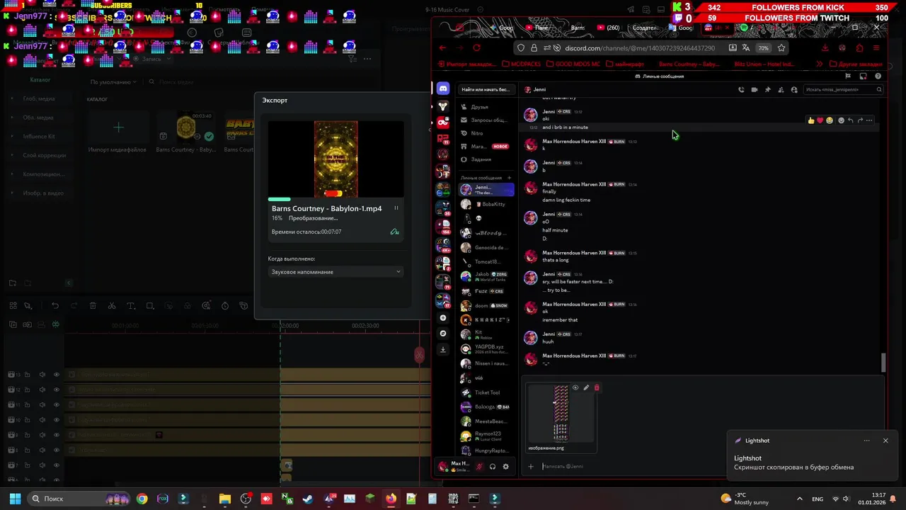This screenshot has width=906, height=510.
Task: Mute track 10 speaker icon
Action: [x=42, y=420]
